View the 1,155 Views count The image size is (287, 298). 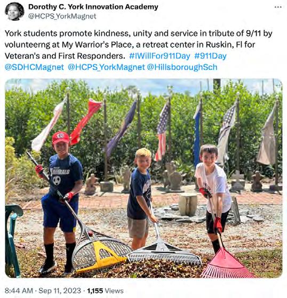105,291
